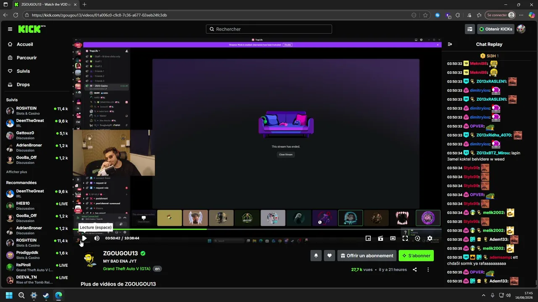
Task: Click the SI3H badge in chat header
Action: pyautogui.click(x=489, y=56)
